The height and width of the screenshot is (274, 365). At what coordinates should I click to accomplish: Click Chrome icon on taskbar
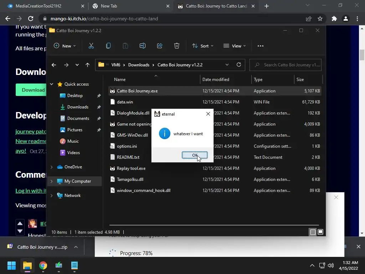[x=43, y=265]
